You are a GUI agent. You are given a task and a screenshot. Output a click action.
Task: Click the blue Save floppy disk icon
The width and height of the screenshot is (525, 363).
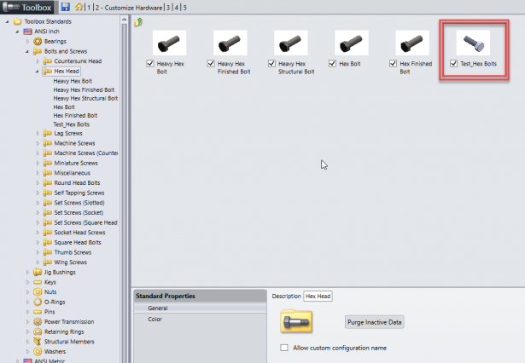pos(65,7)
